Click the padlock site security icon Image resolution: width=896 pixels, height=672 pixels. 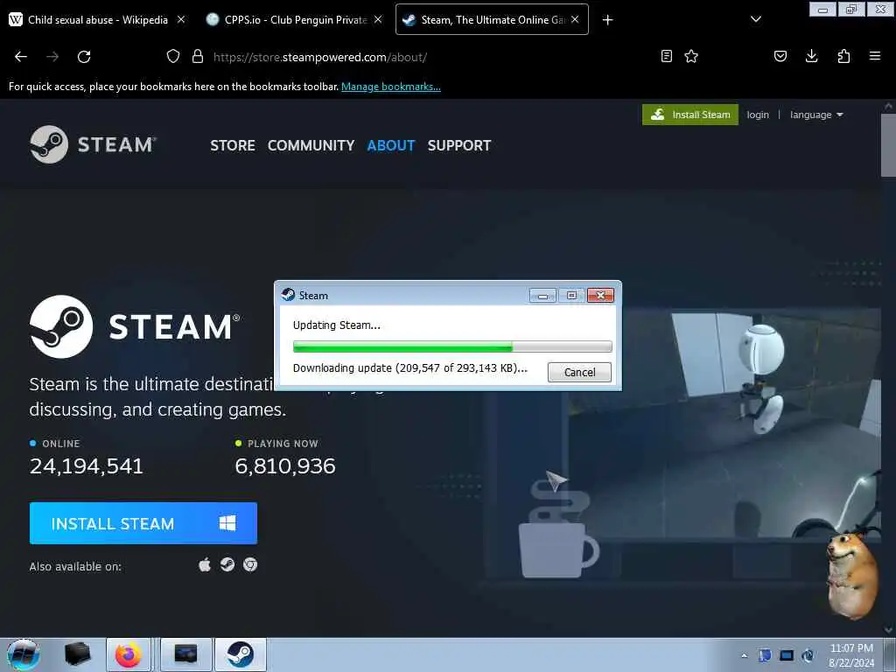198,57
